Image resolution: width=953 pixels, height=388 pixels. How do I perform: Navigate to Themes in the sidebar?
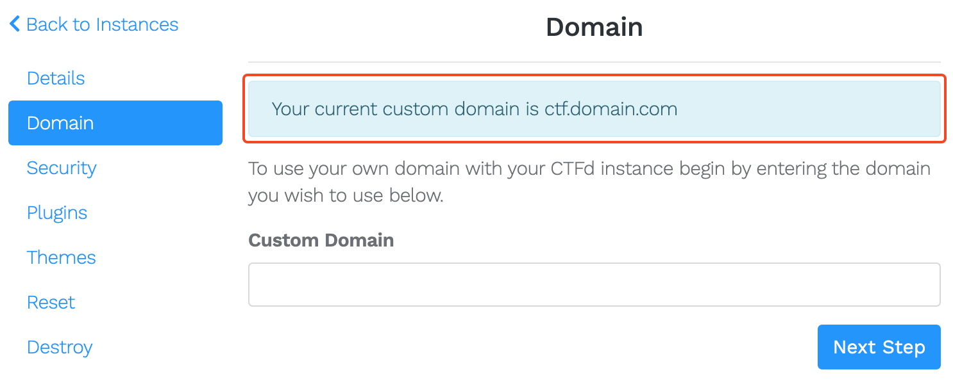62,257
